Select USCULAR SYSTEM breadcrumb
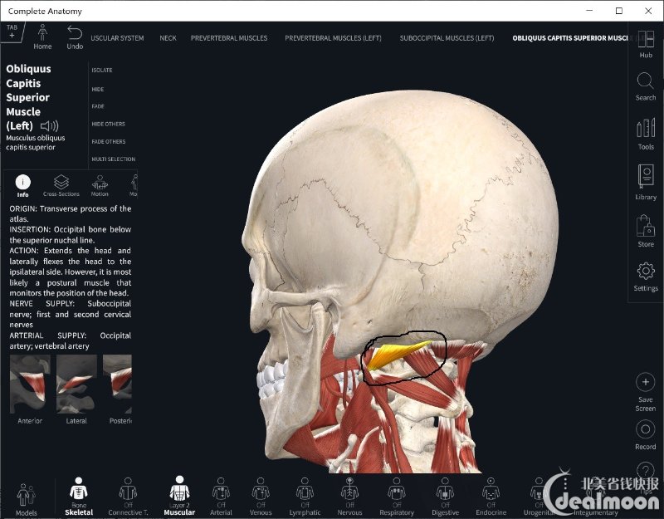 (x=117, y=38)
